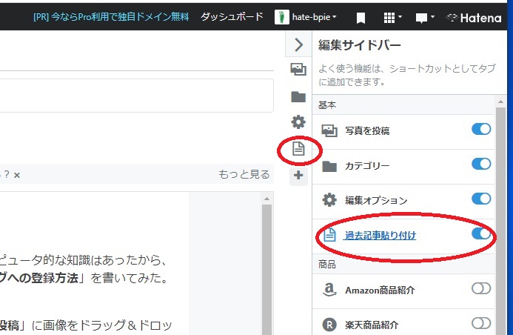Click the 写真を投稿 label
Viewport: 513px width, 335px height.
367,131
